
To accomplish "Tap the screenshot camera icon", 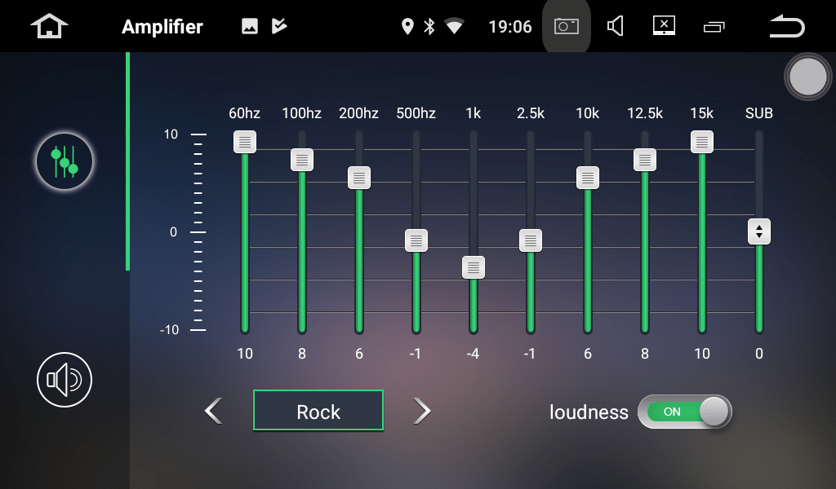I will [x=567, y=26].
